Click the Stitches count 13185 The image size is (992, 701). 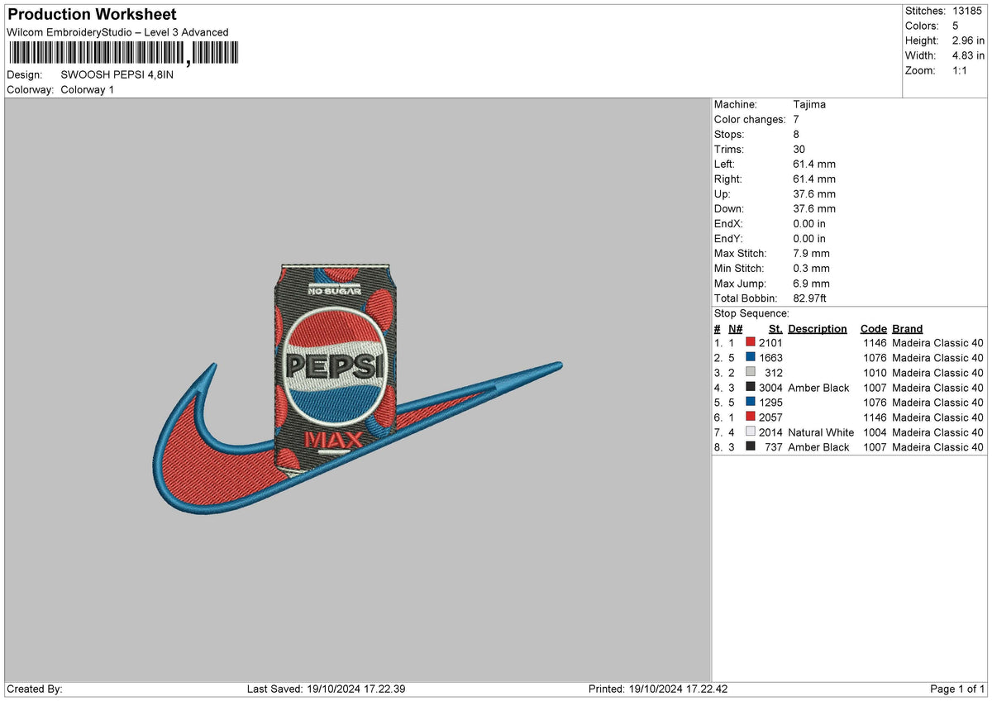968,11
